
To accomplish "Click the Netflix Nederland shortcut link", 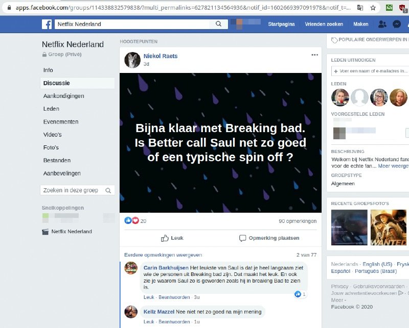I will [72, 232].
